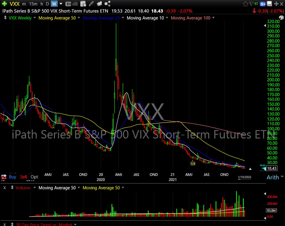Click the left arrow atop volume scale

[265, 194]
